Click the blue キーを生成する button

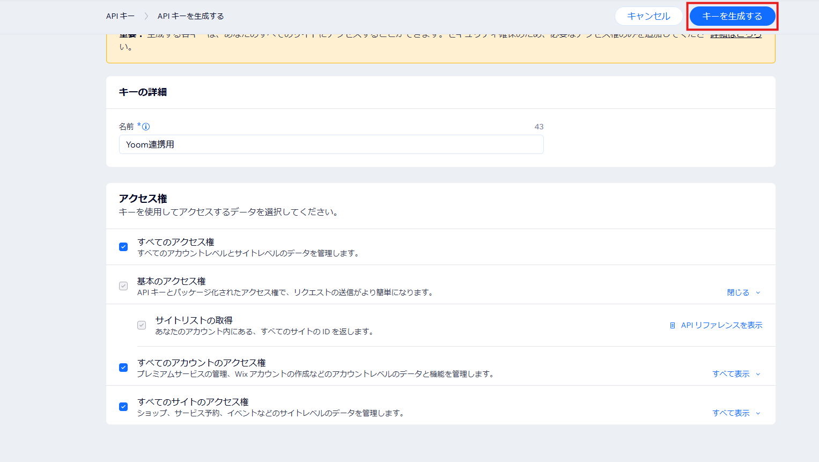click(x=732, y=16)
